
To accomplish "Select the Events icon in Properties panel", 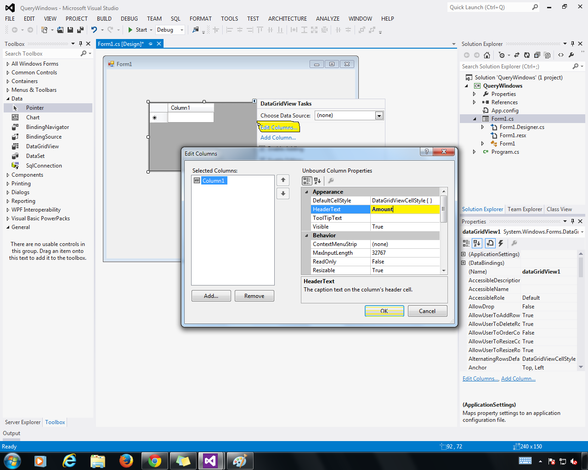I will pyautogui.click(x=501, y=243).
